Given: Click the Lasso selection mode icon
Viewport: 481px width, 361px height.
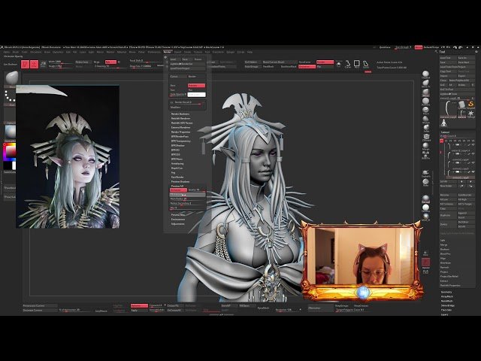Looking at the screenshot, I should pyautogui.click(x=366, y=64).
